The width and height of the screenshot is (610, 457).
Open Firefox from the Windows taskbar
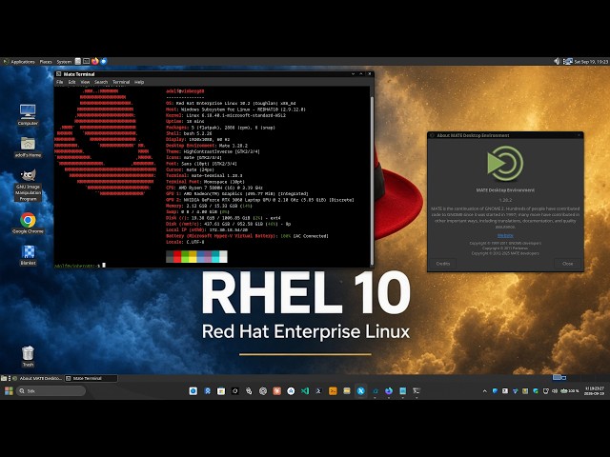coord(389,391)
